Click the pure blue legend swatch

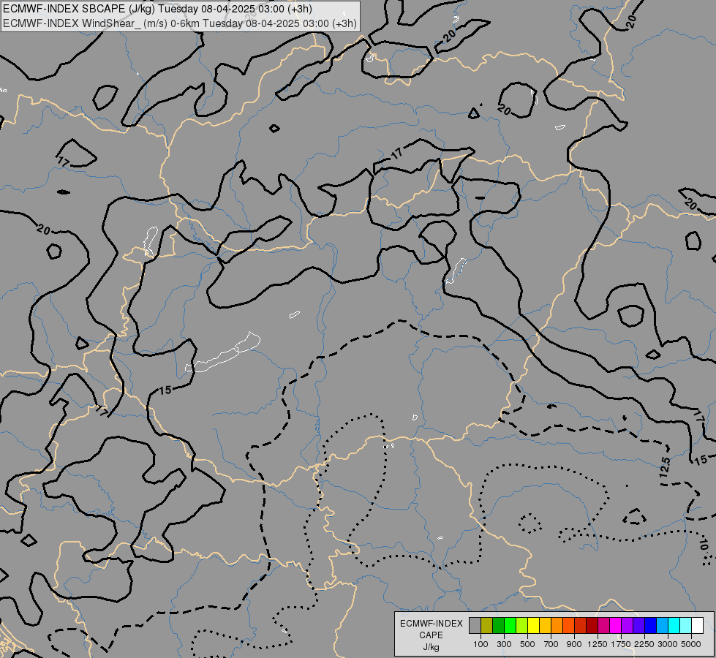[x=650, y=625]
